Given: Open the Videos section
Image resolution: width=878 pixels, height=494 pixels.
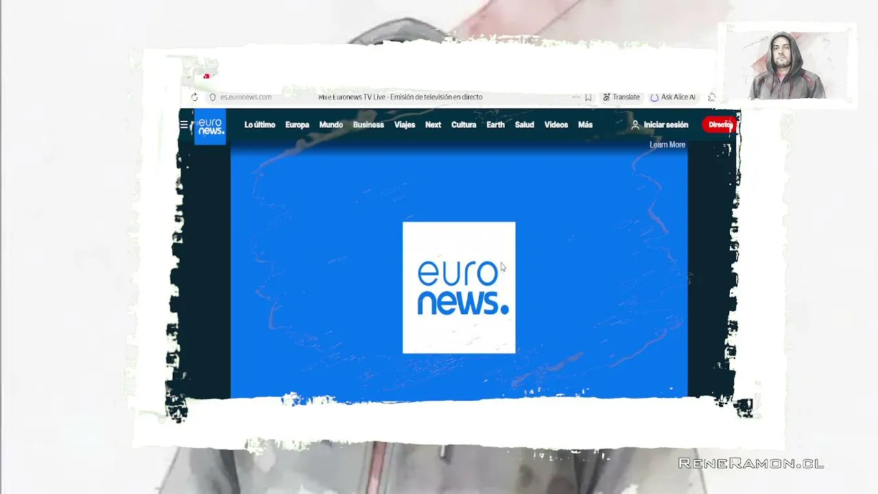Looking at the screenshot, I should pos(556,125).
